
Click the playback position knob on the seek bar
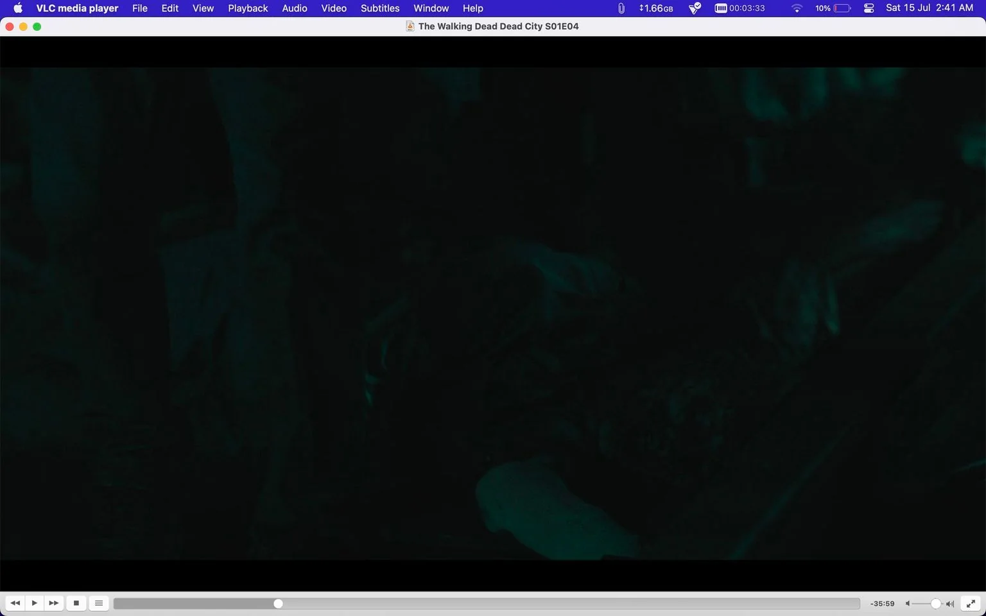(278, 604)
